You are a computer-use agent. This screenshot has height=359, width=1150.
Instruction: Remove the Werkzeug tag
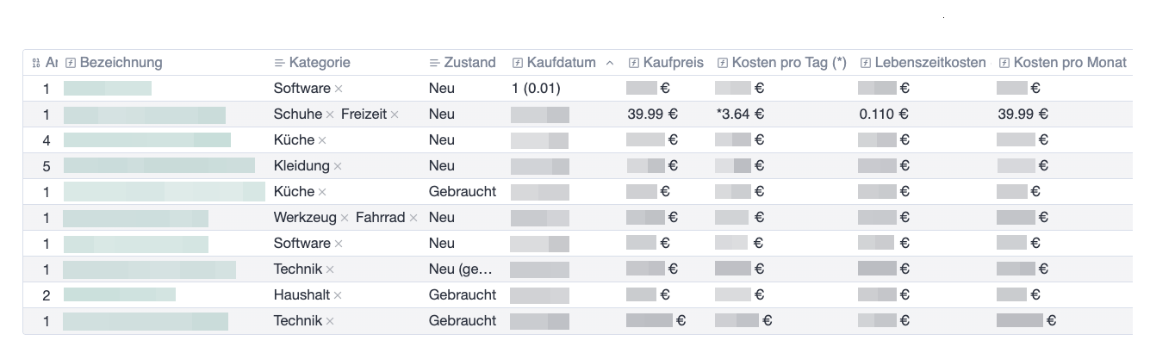click(345, 218)
